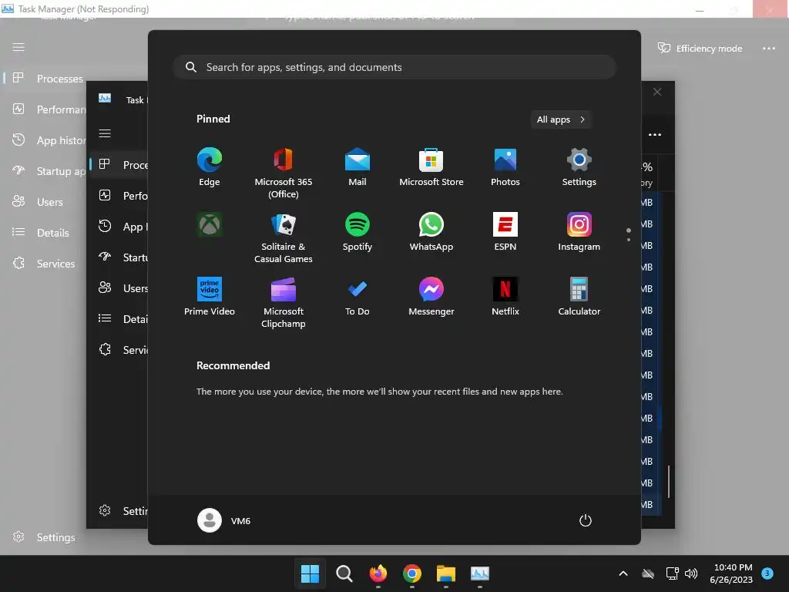Open Edge from pinned apps

tap(210, 167)
